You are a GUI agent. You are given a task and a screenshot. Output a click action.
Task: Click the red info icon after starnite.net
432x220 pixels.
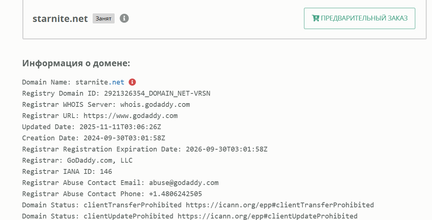pos(132,82)
